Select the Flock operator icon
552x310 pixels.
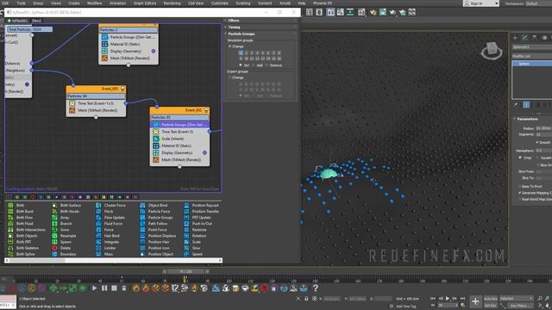[98, 211]
